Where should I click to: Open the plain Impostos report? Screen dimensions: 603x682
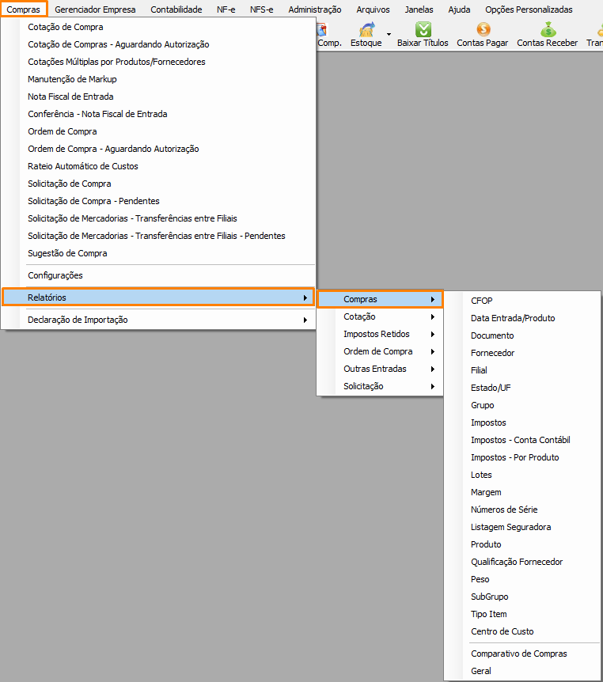[522, 422]
